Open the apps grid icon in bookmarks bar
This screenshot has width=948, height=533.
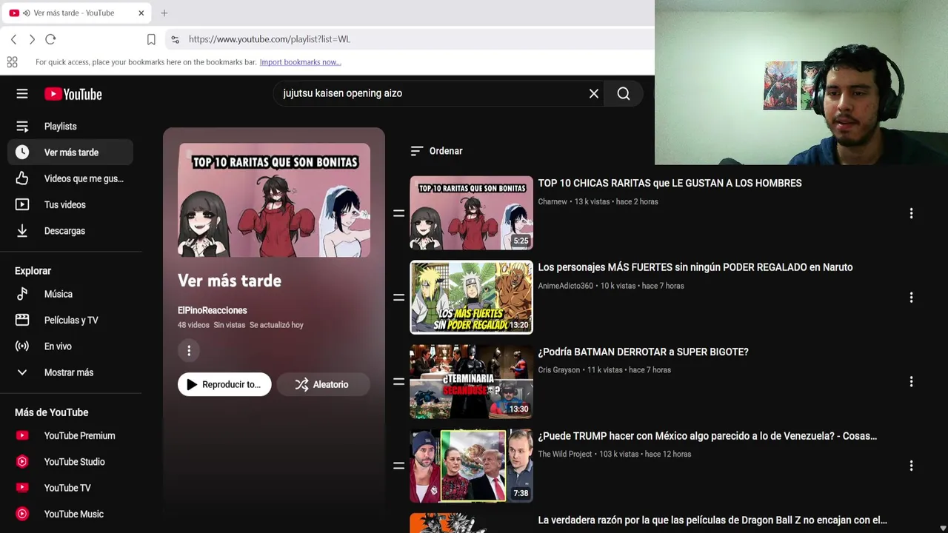pyautogui.click(x=12, y=62)
